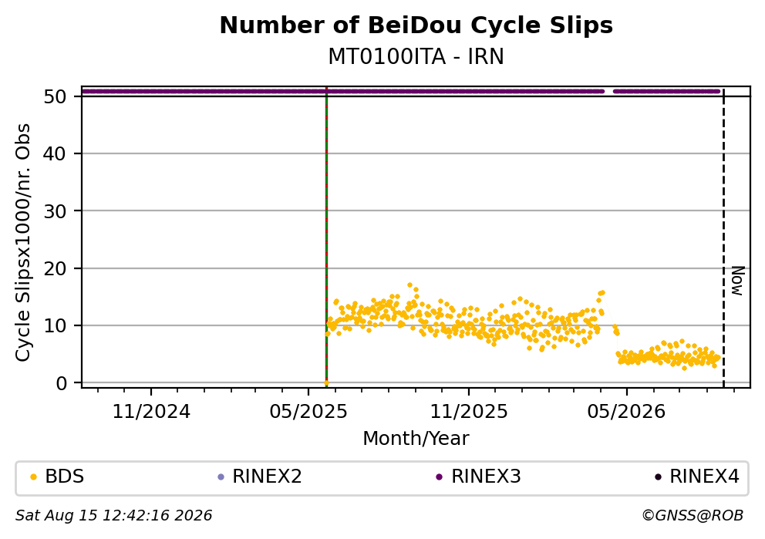Screen dimensions: 765x539
Task: Click the ©GNSS@ROB copyright text
Action: 693,516
